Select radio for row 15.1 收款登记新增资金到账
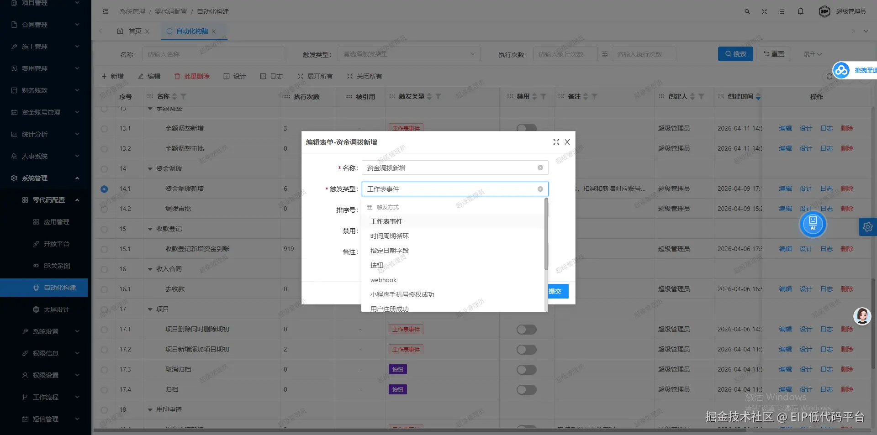Image resolution: width=877 pixels, height=435 pixels. coord(104,249)
